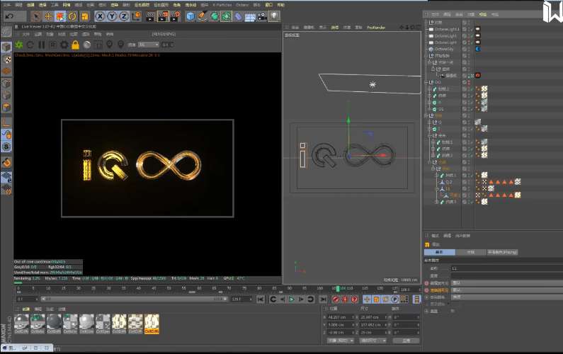This screenshot has height=354, width=563.
Task: Open ProRender menu in viewport
Action: [x=375, y=26]
